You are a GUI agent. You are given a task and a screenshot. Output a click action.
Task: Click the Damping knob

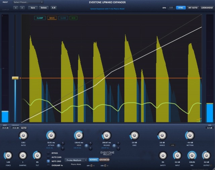23,155
